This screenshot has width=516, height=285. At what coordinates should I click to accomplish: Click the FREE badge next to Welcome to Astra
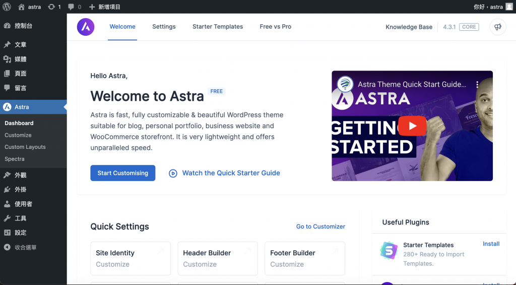(217, 91)
